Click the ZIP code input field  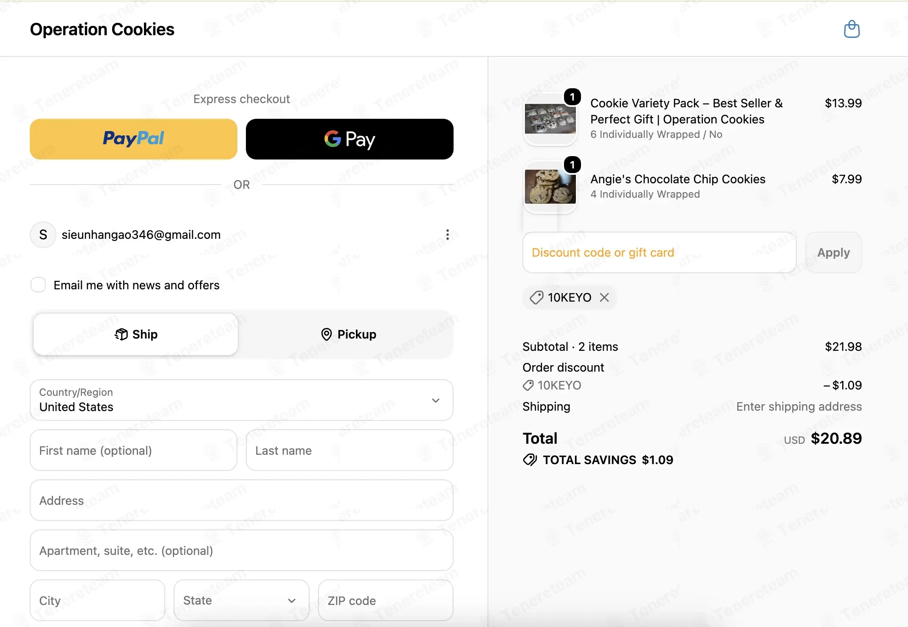click(x=386, y=600)
